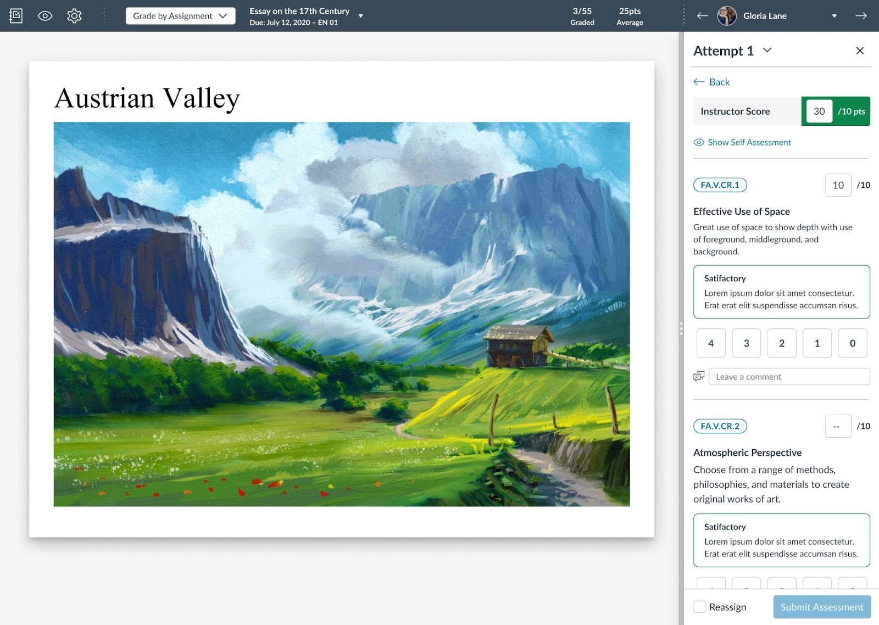
Task: Open the gradebook icon in top bar
Action: [x=16, y=16]
